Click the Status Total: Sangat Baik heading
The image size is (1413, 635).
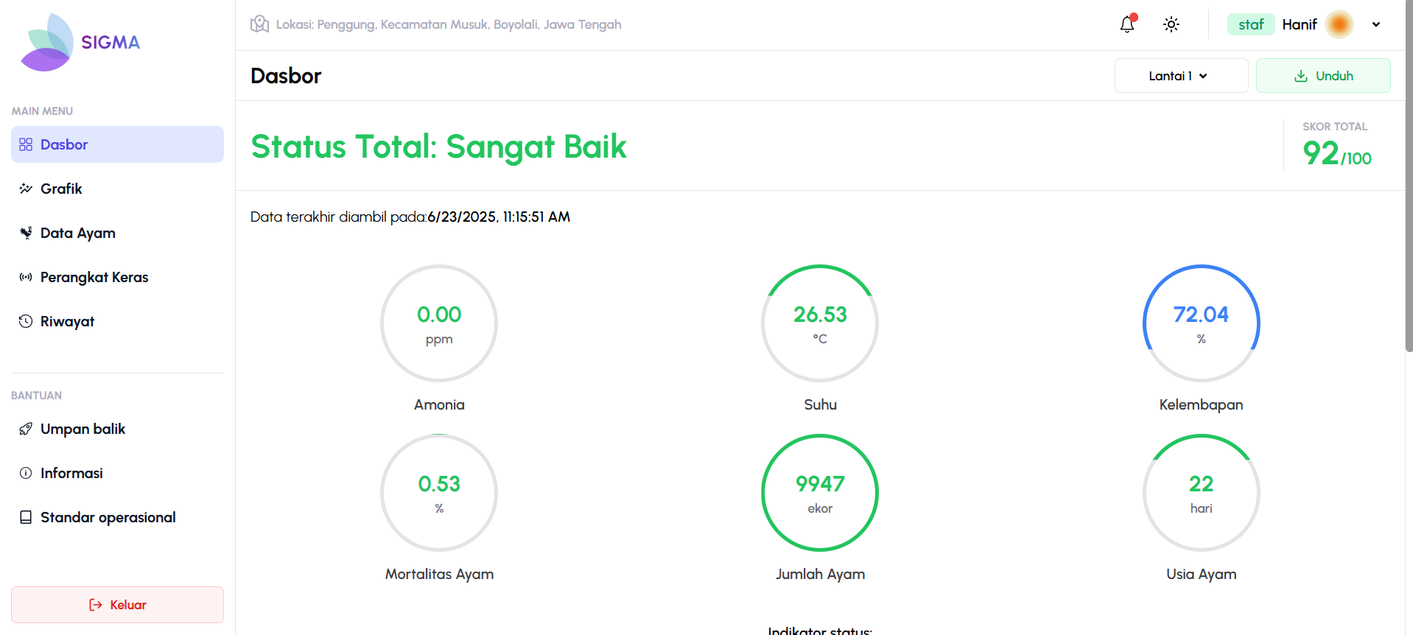point(438,147)
